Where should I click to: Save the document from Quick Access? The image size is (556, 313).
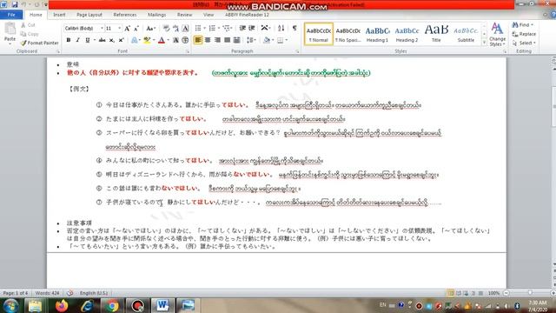point(15,4)
